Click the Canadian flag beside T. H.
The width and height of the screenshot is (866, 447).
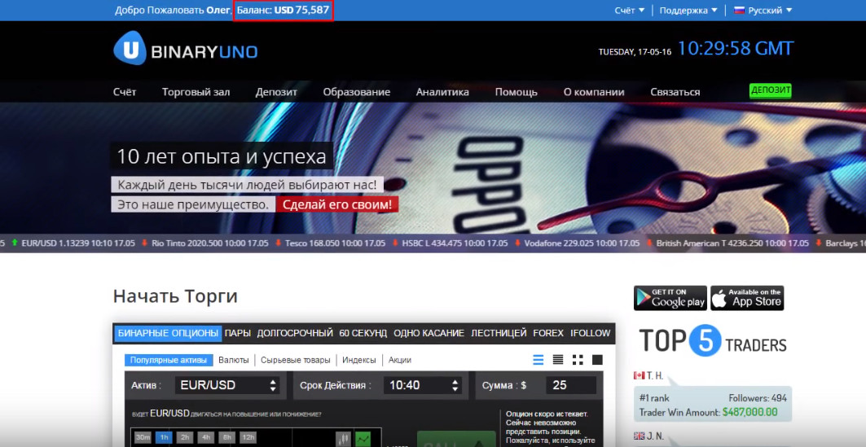pyautogui.click(x=639, y=376)
